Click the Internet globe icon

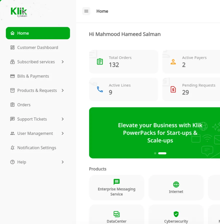coord(176,184)
